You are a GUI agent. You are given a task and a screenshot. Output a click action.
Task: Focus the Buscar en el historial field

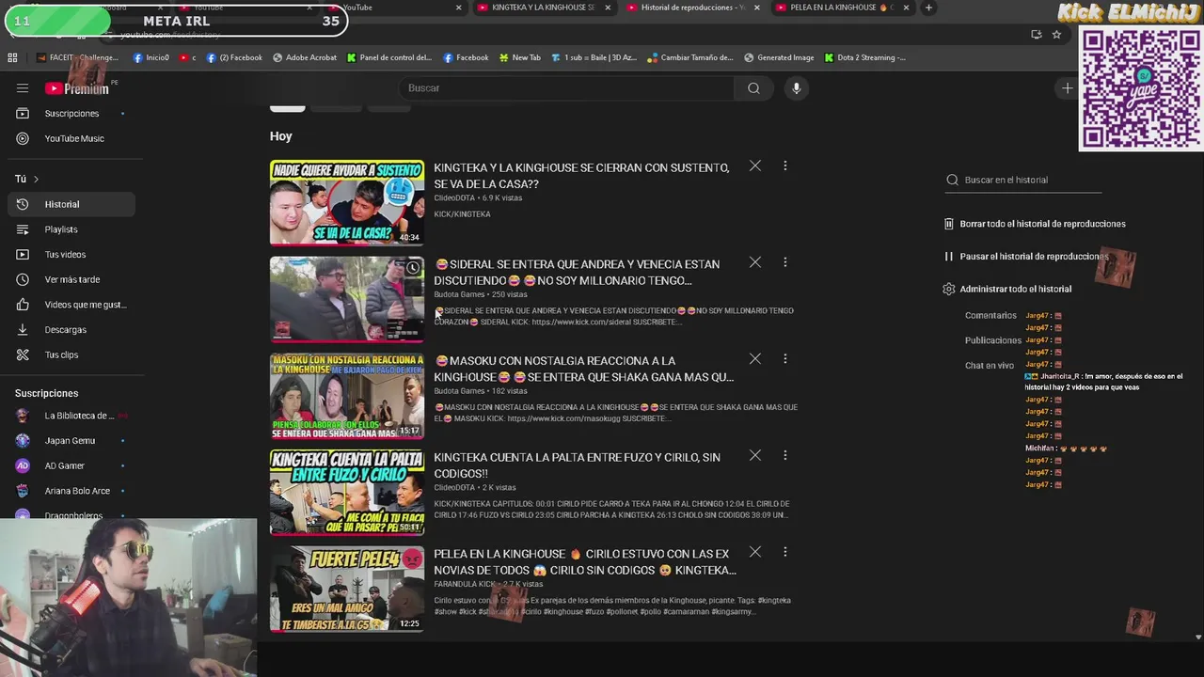pos(1023,180)
